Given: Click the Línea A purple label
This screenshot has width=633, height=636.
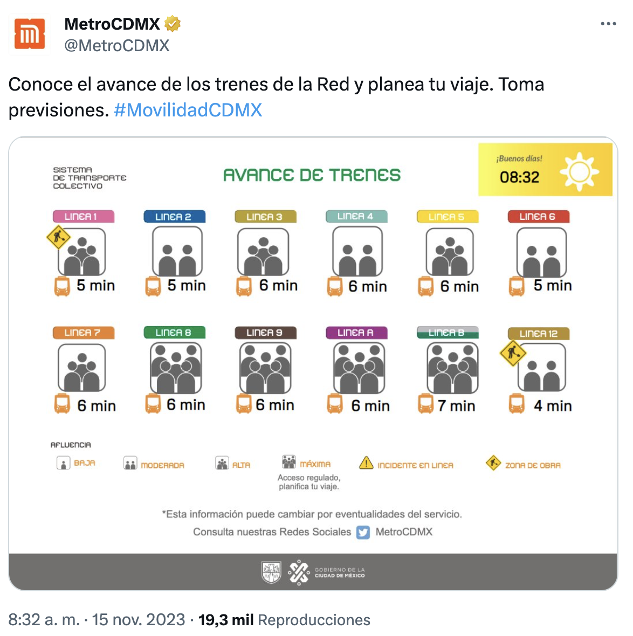Looking at the screenshot, I should (x=355, y=333).
